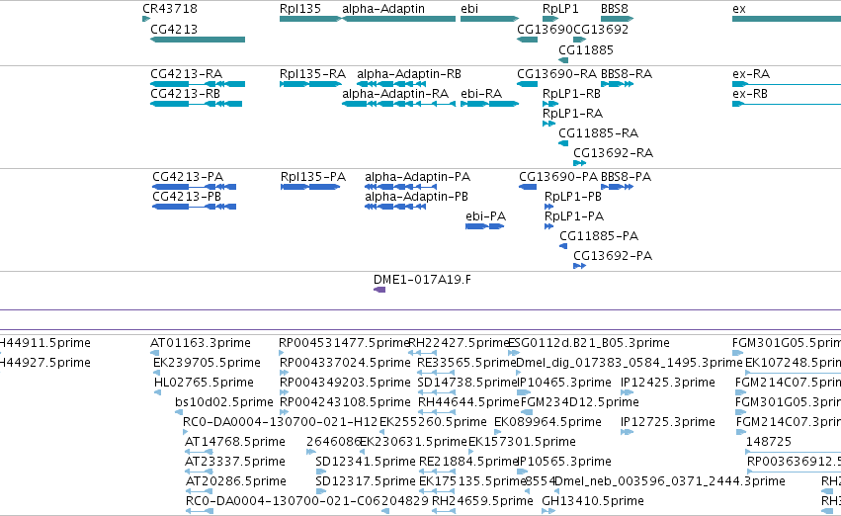The height and width of the screenshot is (516, 841).
Task: Open the CG11885-RA transcript
Action: [563, 143]
